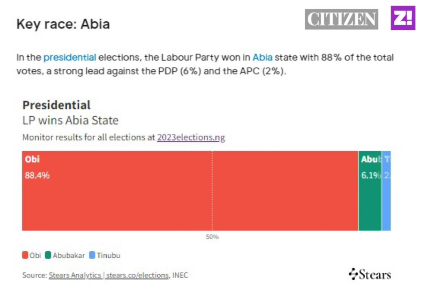Visit the 2023elections.ng link
Viewport: 425px width, 289px height.
tap(191, 137)
